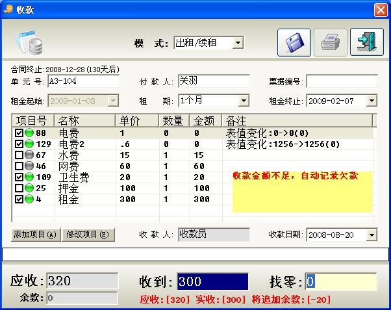Click the 付款人 field 关羽
The image size is (391, 310).
[x=214, y=81]
